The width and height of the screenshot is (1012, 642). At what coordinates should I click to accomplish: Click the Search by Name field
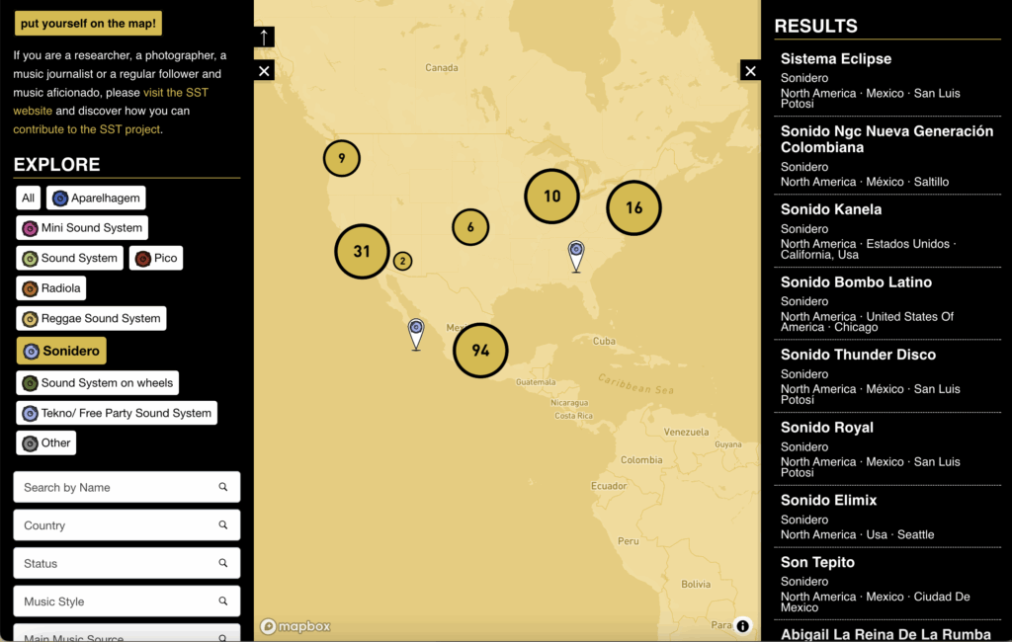[119, 487]
